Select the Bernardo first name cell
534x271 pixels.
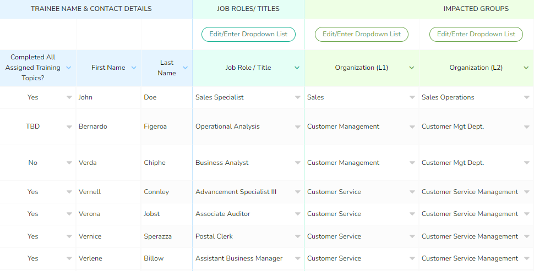pyautogui.click(x=108, y=126)
